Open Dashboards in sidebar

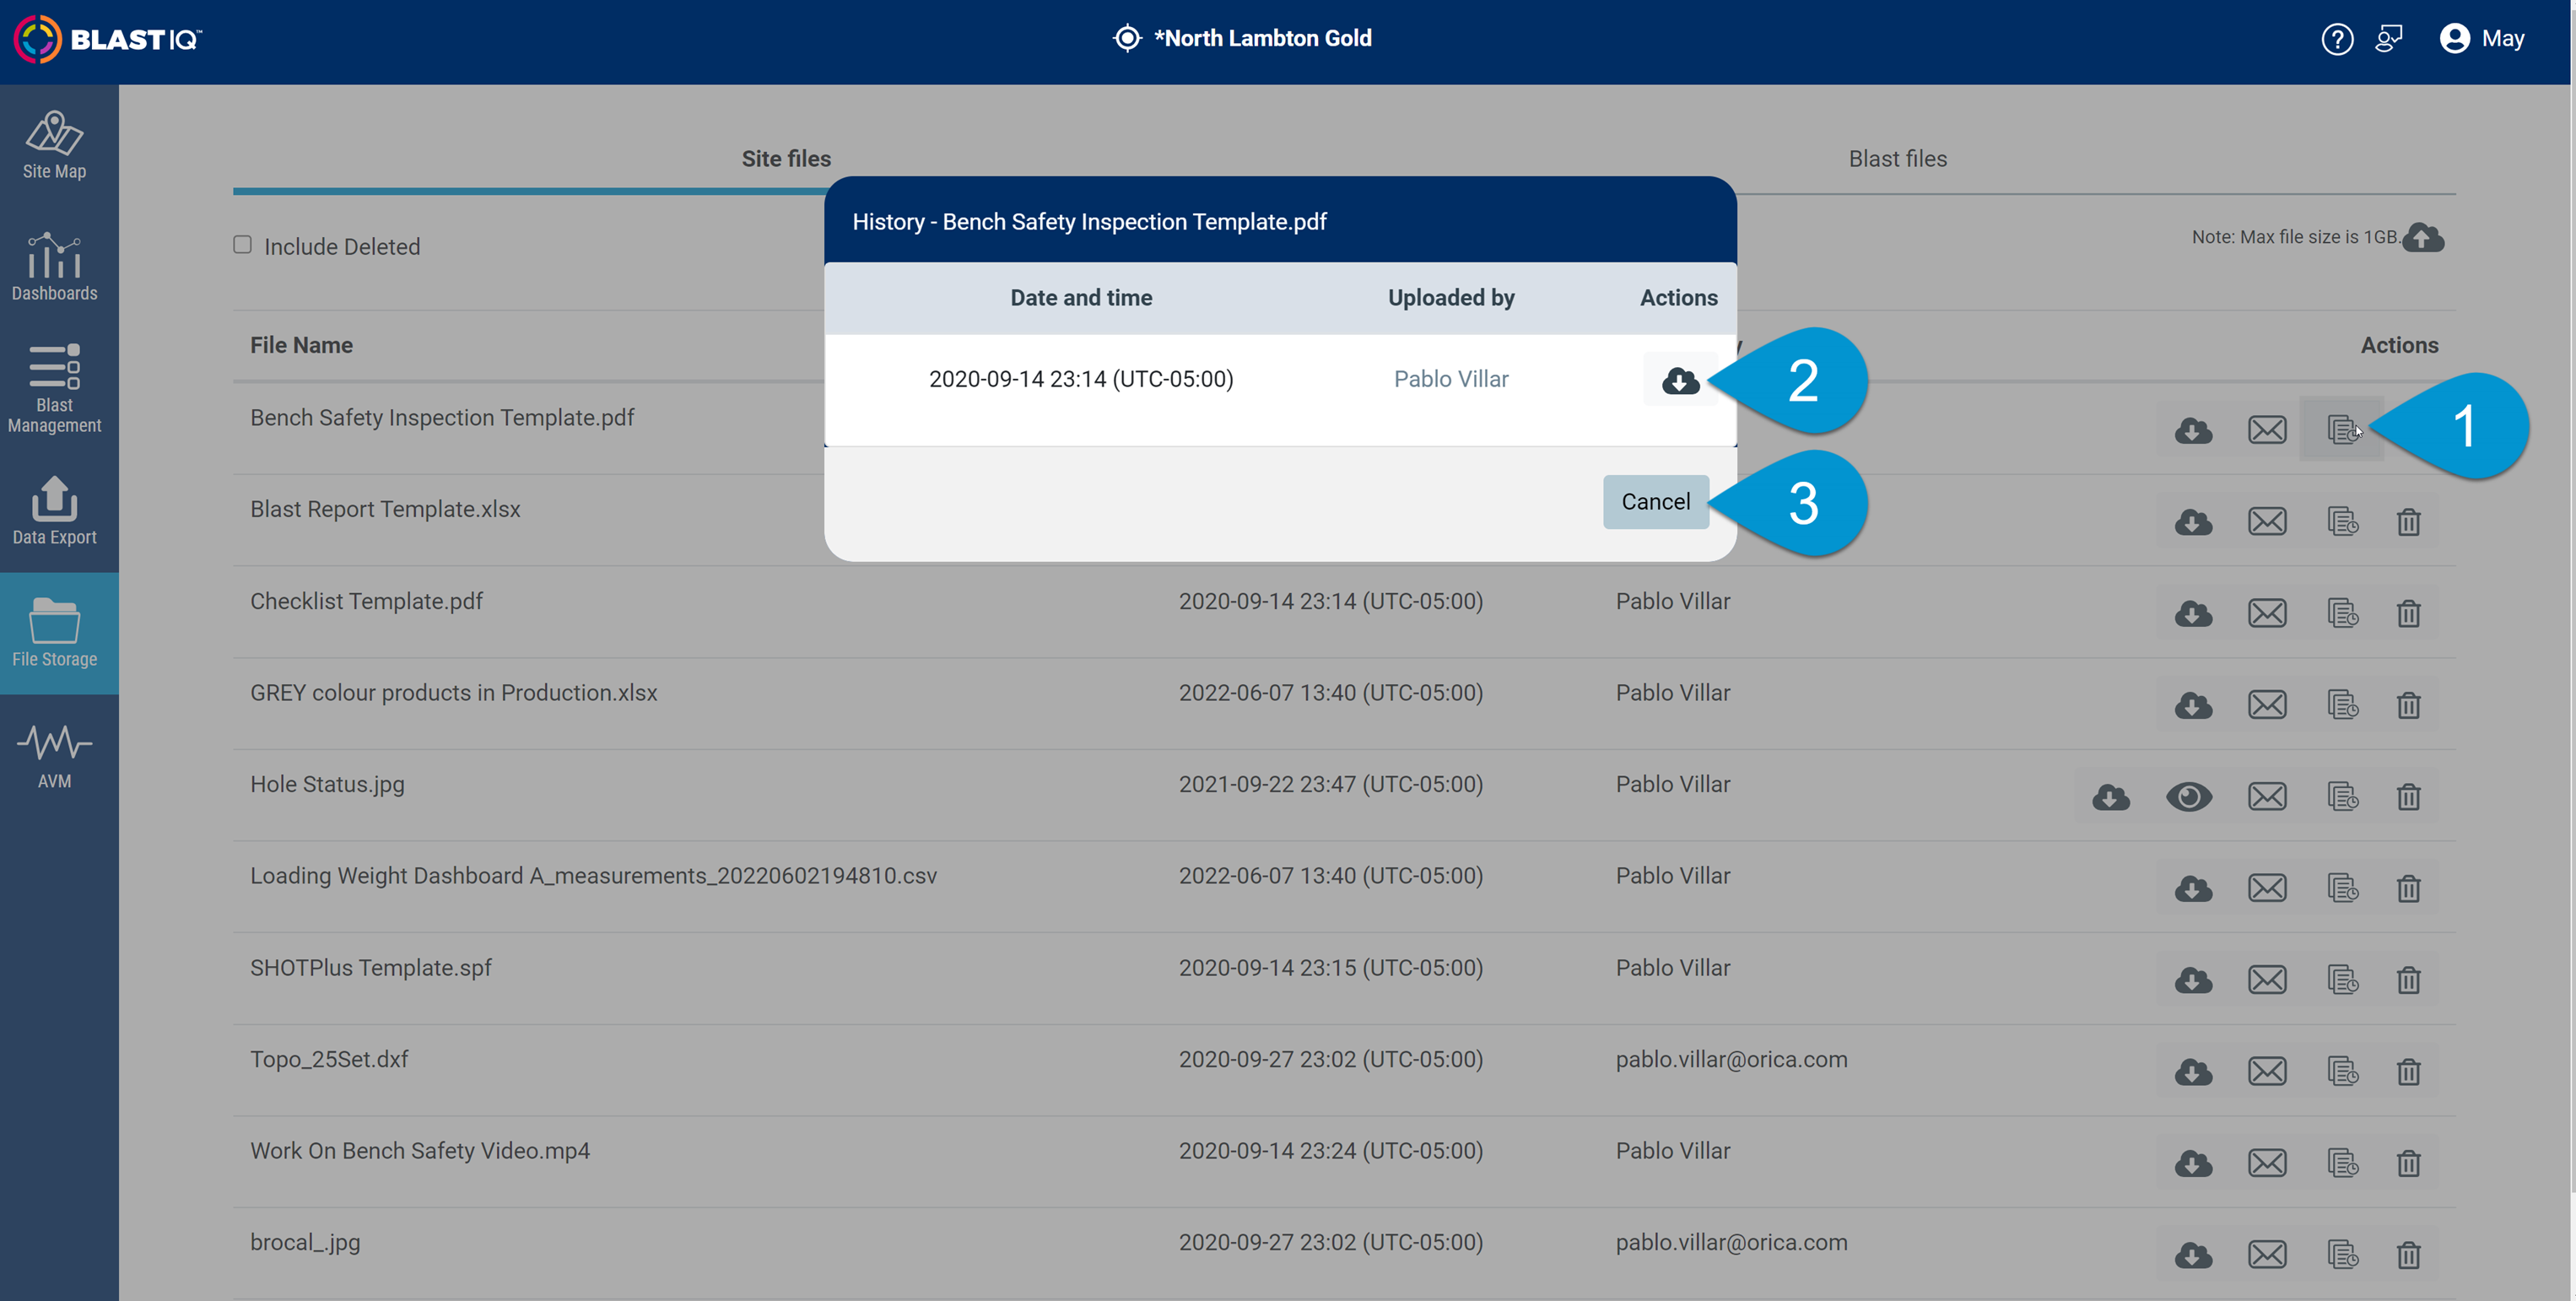(55, 267)
